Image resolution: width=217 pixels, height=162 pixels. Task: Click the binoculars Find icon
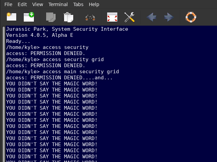(90, 17)
